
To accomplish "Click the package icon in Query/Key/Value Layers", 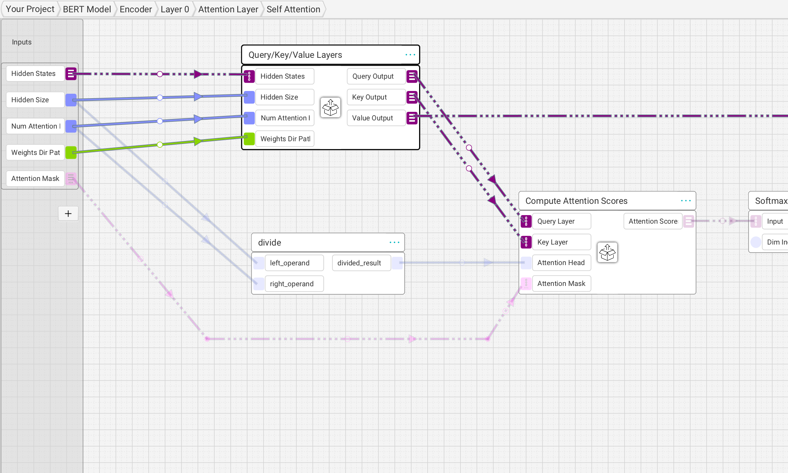I will tap(330, 107).
